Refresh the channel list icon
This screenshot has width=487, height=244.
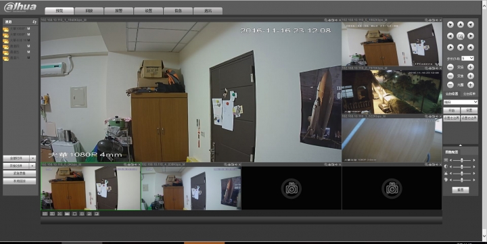(34, 22)
